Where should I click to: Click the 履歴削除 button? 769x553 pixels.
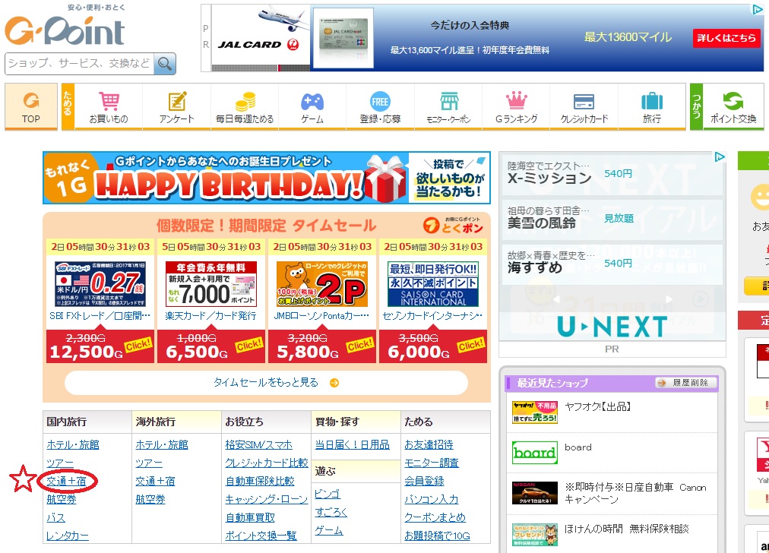click(x=686, y=383)
